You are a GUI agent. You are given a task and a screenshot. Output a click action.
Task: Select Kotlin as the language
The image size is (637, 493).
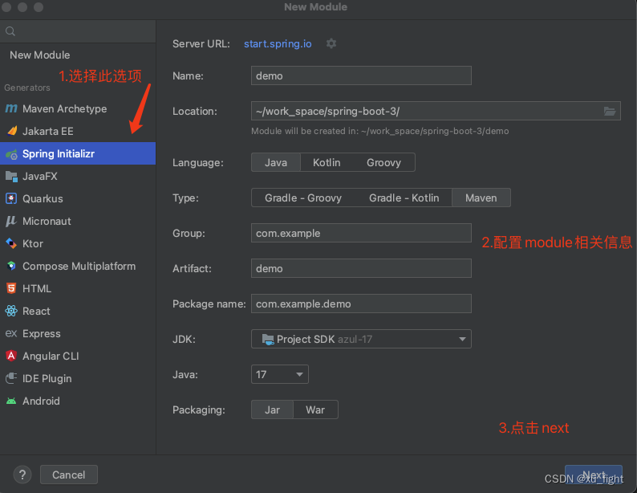tap(327, 162)
